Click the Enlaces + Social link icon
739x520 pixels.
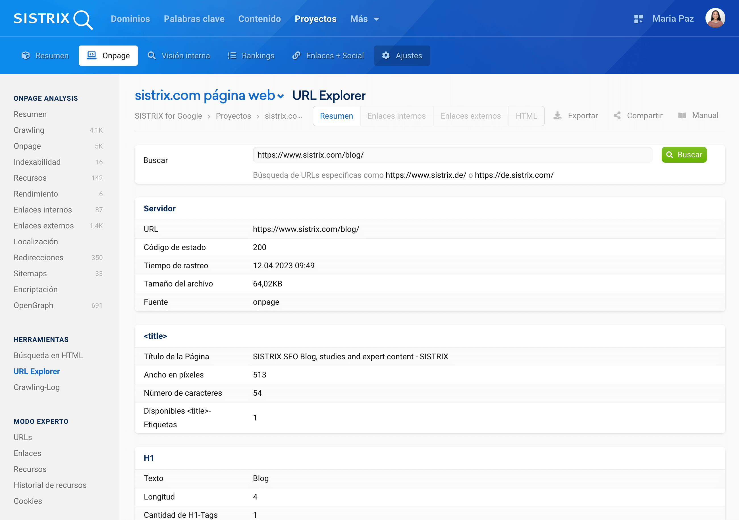(x=296, y=56)
